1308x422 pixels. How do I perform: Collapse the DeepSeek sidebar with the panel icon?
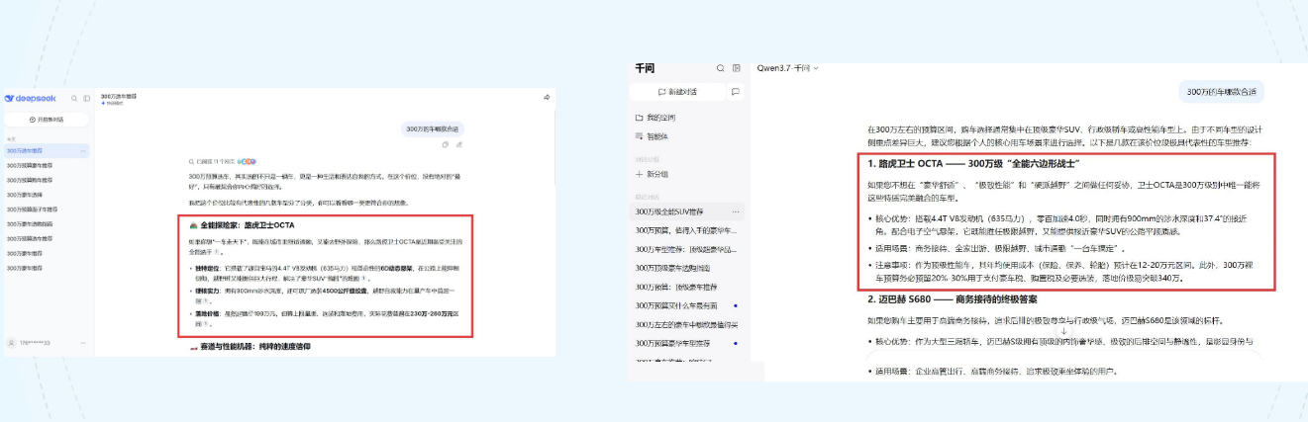tap(87, 98)
